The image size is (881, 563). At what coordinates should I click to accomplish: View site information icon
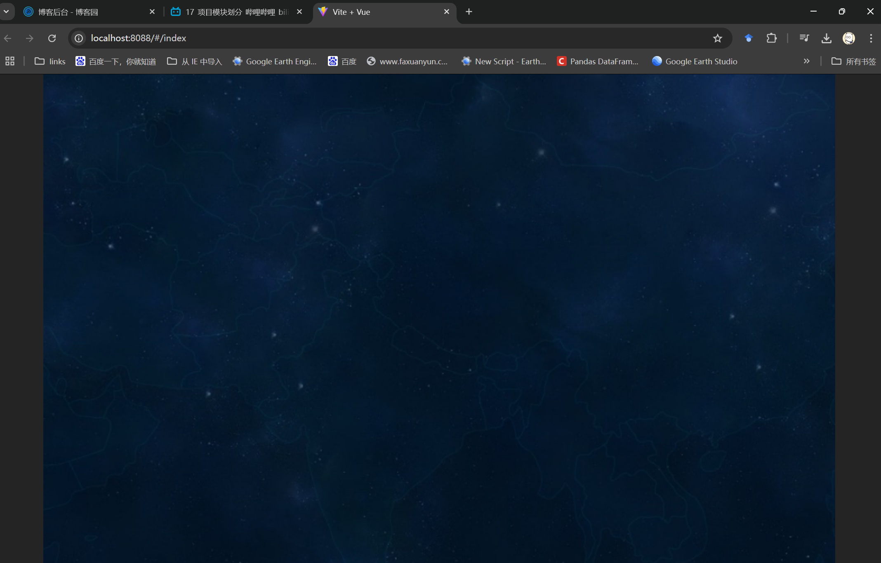79,38
